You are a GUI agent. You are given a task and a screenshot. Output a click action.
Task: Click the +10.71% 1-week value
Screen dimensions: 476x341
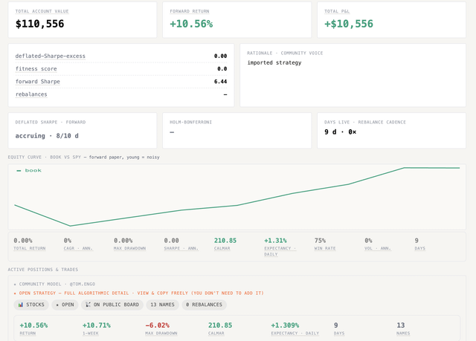pos(97,325)
